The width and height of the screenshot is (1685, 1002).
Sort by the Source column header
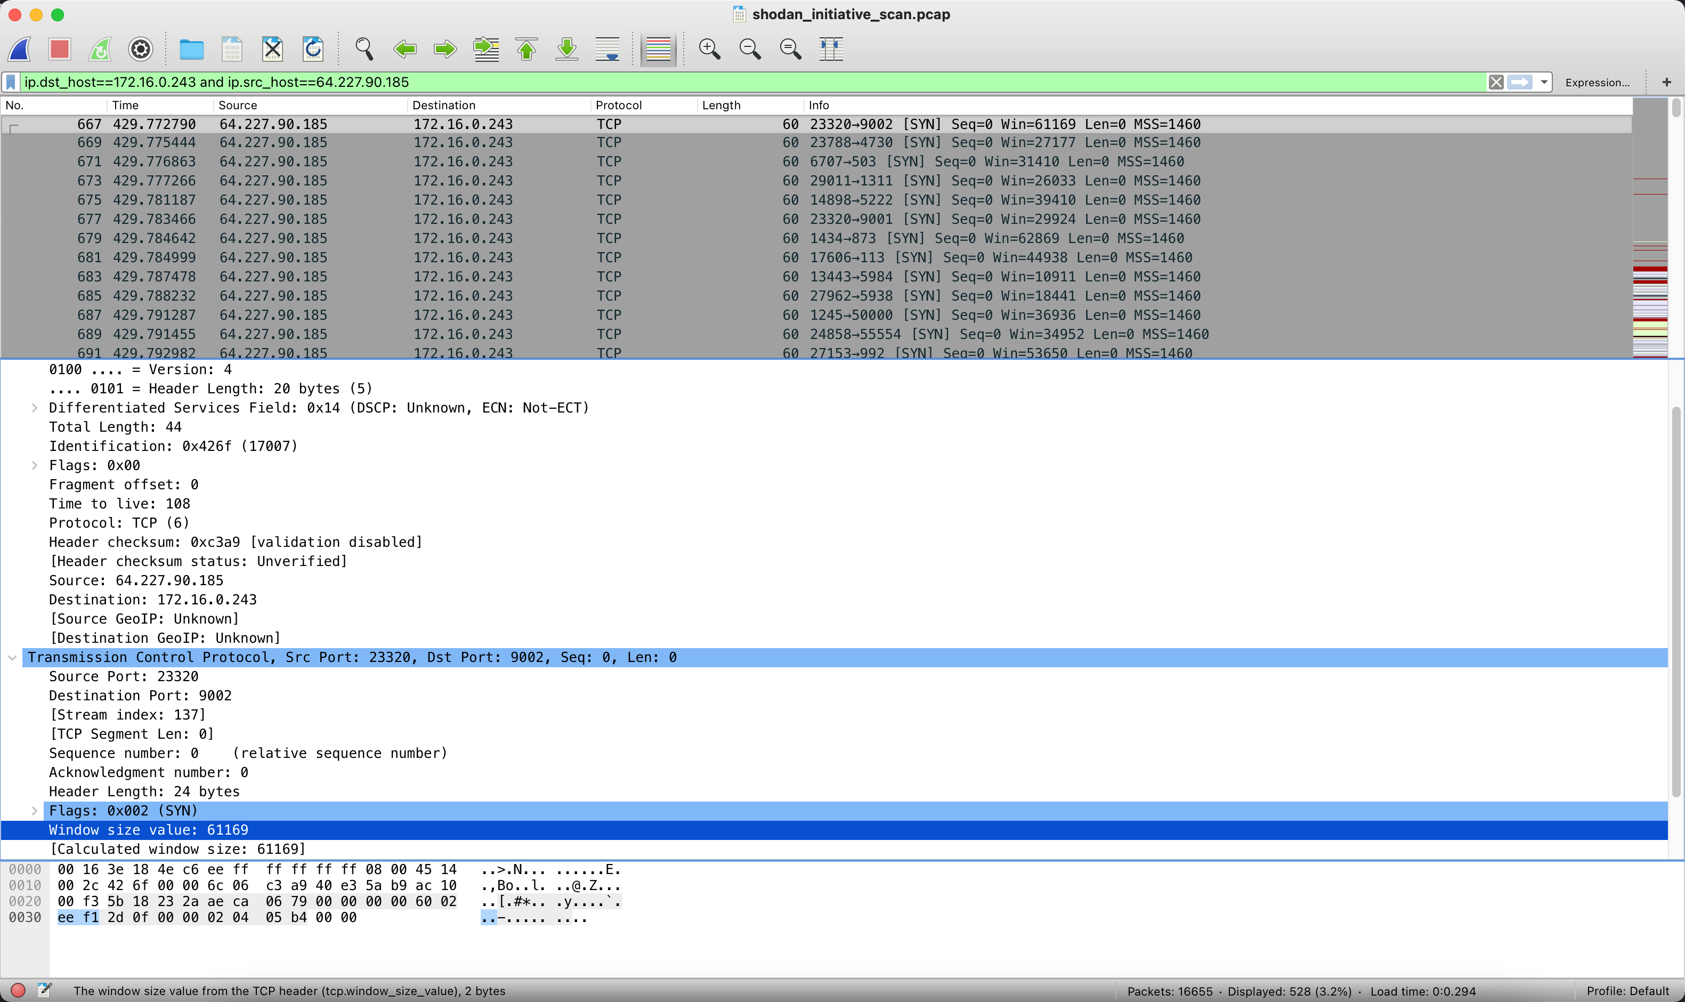coord(311,106)
